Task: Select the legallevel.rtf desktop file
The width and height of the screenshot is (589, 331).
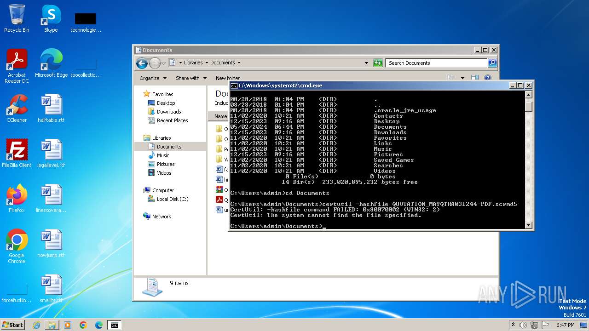Action: pyautogui.click(x=51, y=154)
